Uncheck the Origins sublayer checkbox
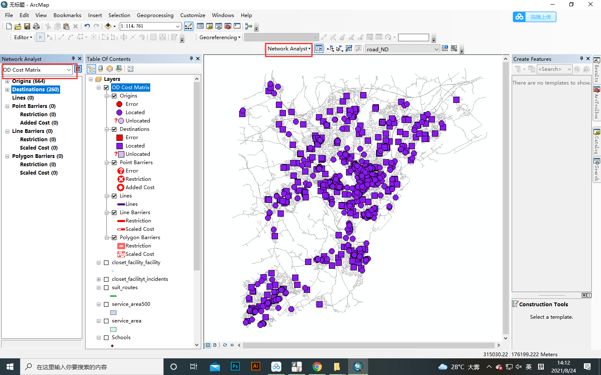 point(114,95)
